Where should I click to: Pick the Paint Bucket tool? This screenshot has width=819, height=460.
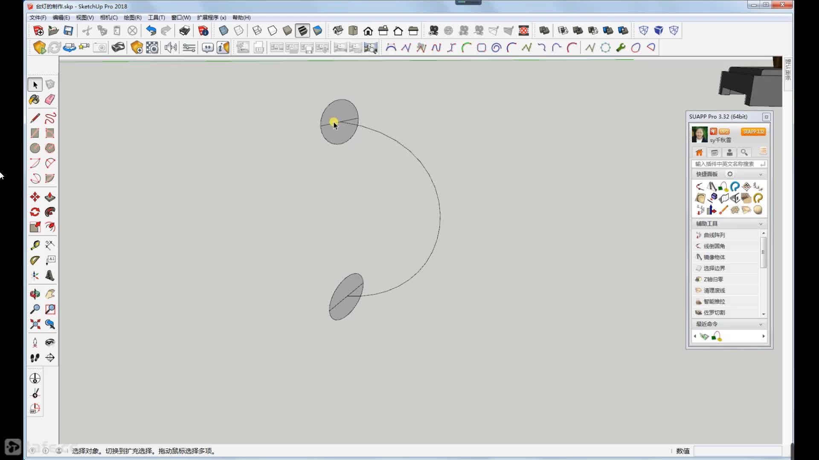pos(35,100)
